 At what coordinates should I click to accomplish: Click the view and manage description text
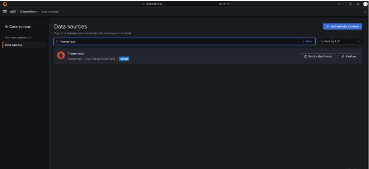(92, 33)
